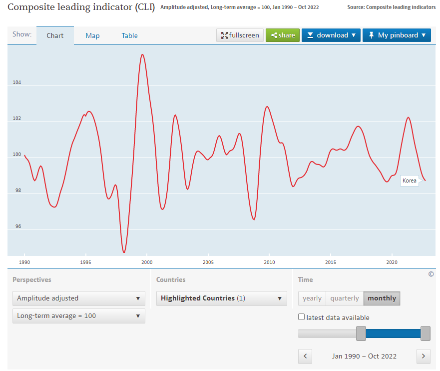
Task: Open the My pinboard menu
Action: point(397,35)
